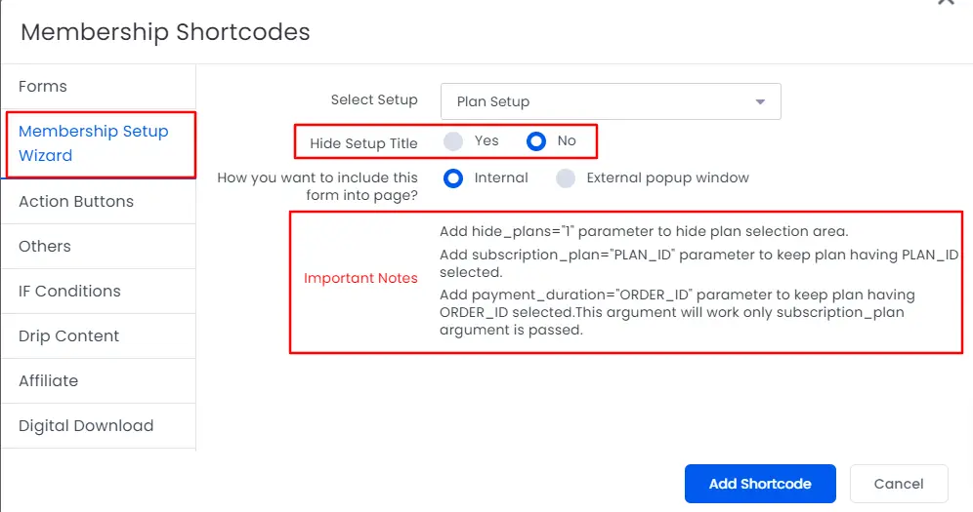Screen dimensions: 973x512
Task: Open the Drip Content tab
Action: (x=68, y=336)
